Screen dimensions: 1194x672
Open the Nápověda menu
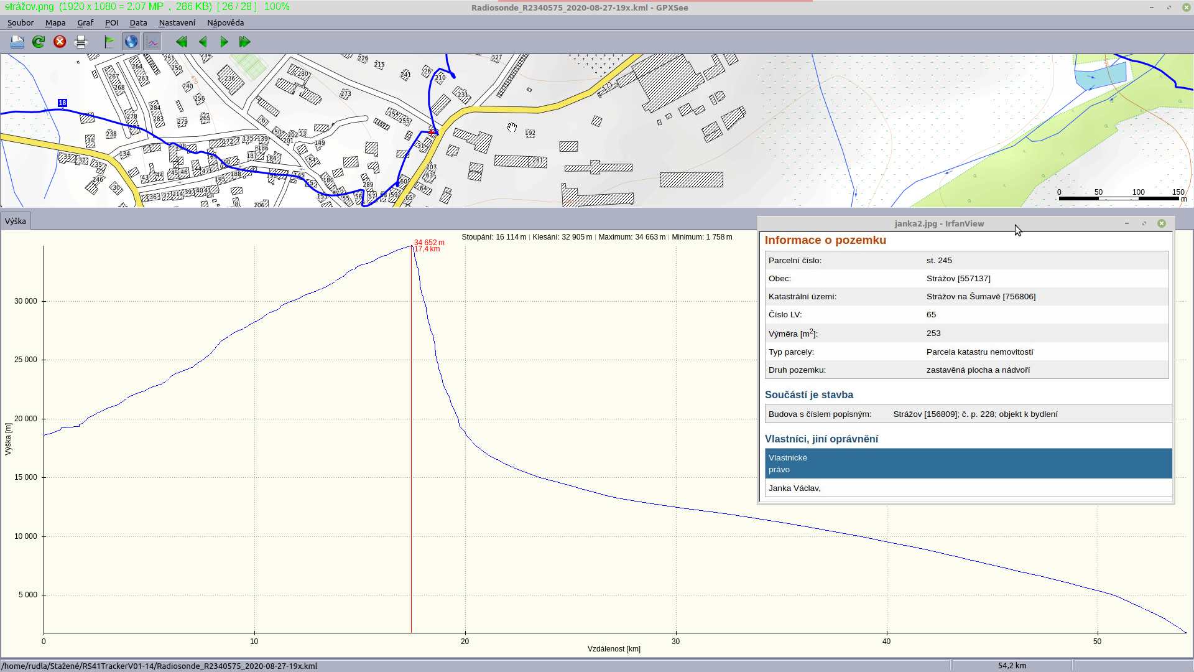click(x=225, y=22)
